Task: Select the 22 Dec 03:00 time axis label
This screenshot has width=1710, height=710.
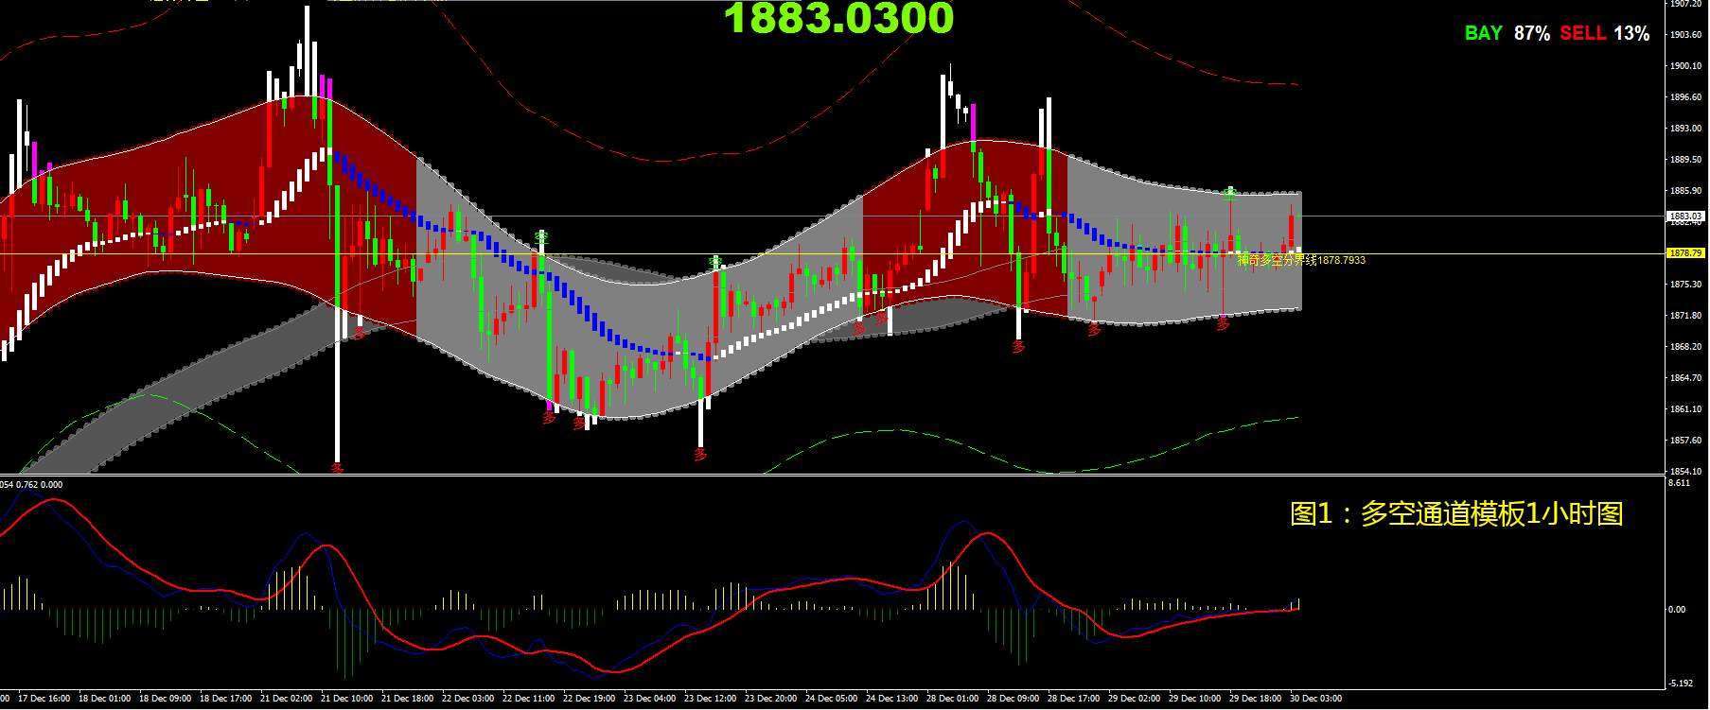Action: pyautogui.click(x=468, y=700)
